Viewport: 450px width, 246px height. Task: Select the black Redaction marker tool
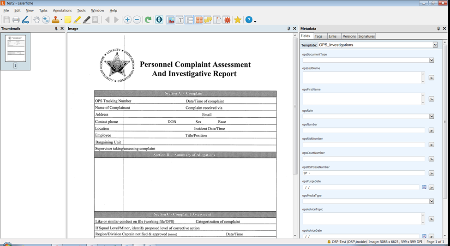click(x=86, y=20)
